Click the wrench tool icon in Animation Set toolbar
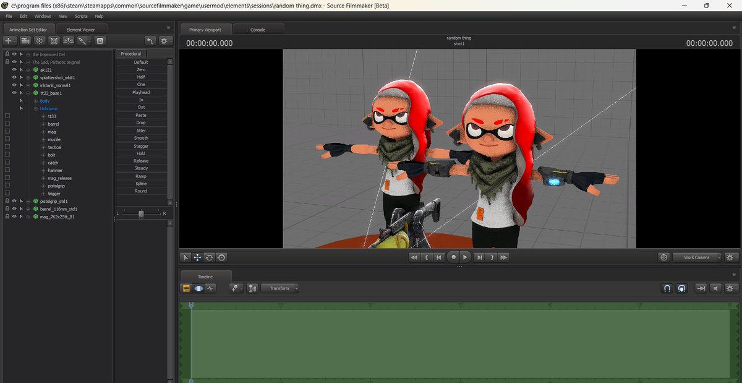The height and width of the screenshot is (383, 742). coord(83,40)
